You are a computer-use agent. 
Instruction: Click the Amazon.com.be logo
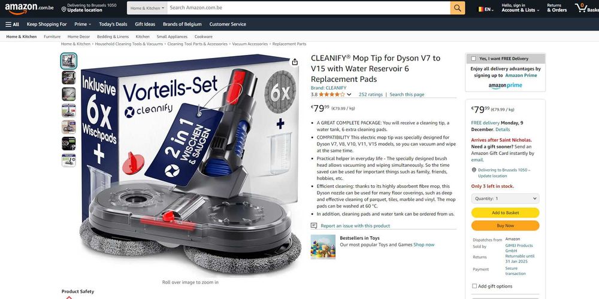29,8
